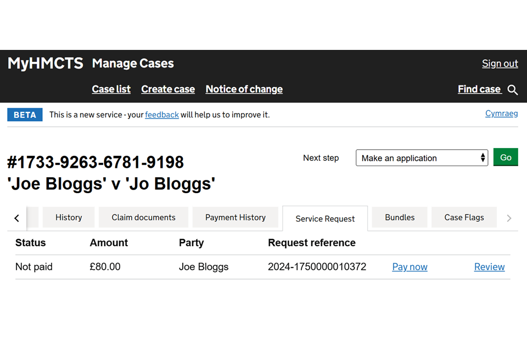This screenshot has width=527, height=351.
Task: Open the Next step dropdown
Action: [x=422, y=158]
